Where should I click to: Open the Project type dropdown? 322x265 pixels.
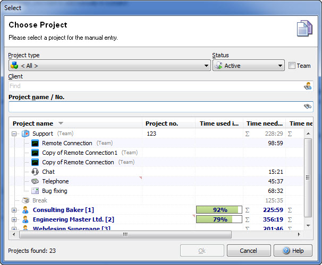[x=109, y=66]
